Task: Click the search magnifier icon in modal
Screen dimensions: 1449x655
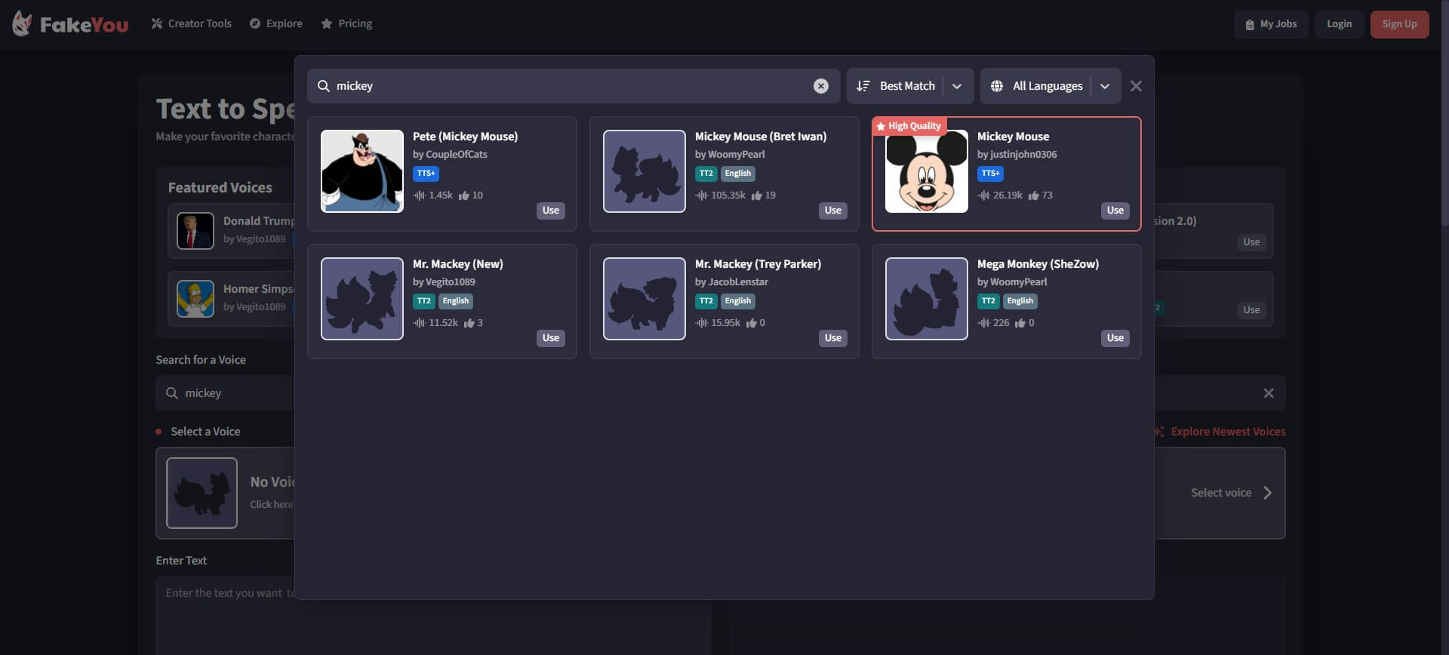Action: (323, 86)
